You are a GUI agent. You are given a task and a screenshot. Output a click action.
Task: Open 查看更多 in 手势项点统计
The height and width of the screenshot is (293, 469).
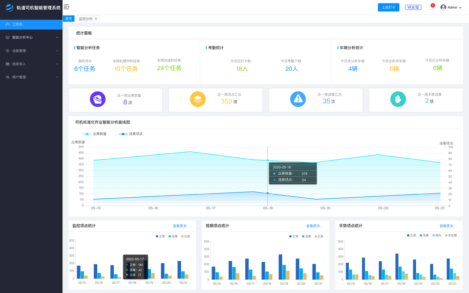(x=448, y=226)
